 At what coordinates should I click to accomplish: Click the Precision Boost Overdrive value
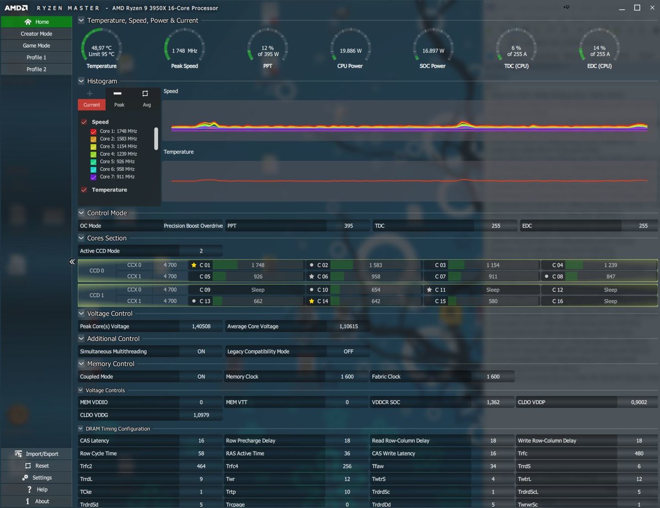[193, 226]
